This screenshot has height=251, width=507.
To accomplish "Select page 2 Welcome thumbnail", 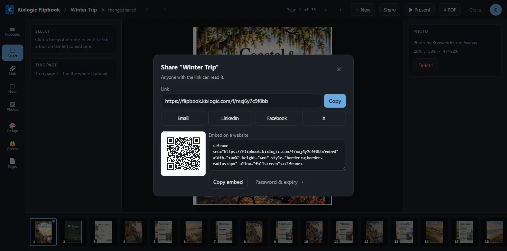I will click(x=73, y=232).
